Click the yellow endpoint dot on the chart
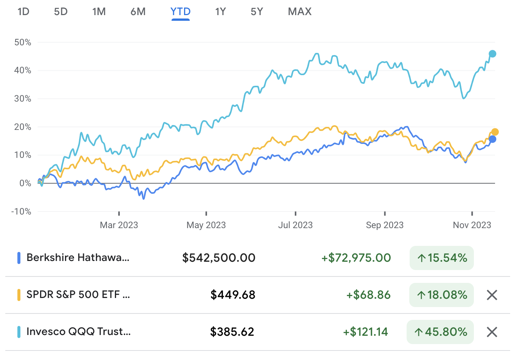The width and height of the screenshot is (523, 352). point(495,132)
